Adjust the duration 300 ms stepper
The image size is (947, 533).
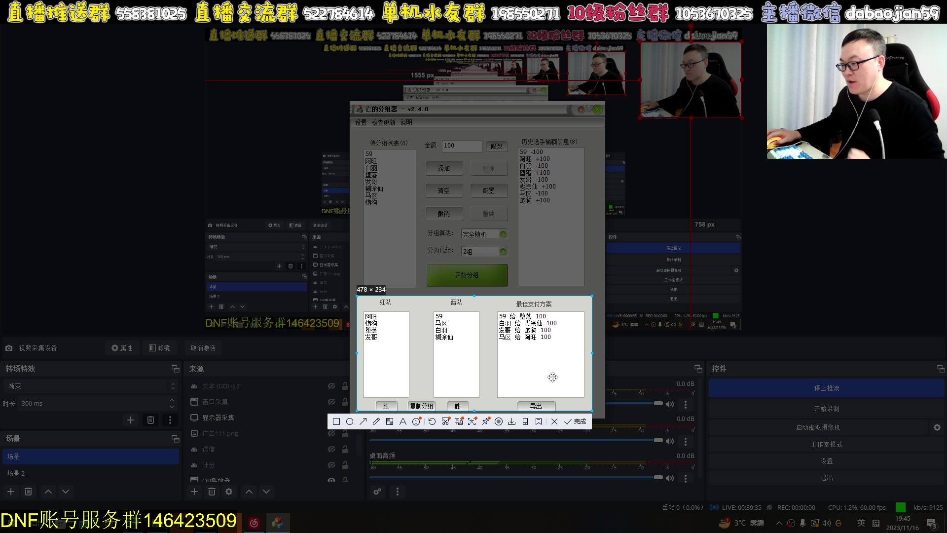(x=172, y=403)
